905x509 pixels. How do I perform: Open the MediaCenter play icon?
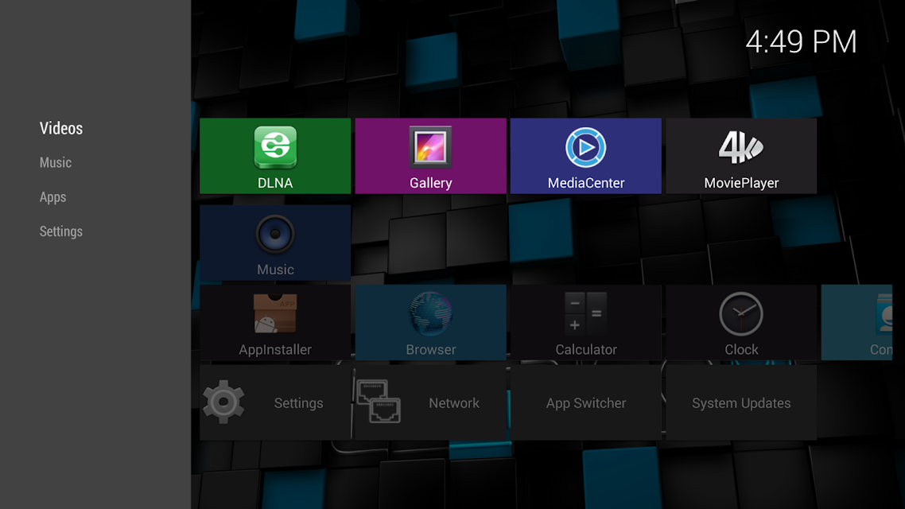click(x=586, y=148)
